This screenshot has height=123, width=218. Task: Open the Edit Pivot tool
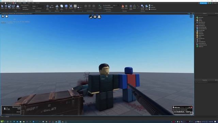click(x=47, y=7)
